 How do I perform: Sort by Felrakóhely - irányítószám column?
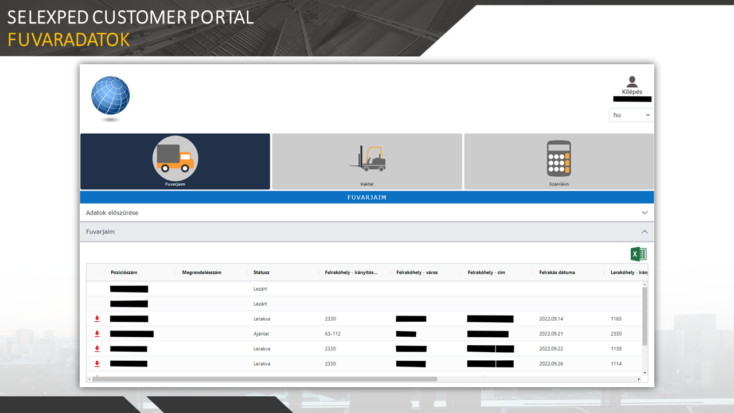pos(352,272)
